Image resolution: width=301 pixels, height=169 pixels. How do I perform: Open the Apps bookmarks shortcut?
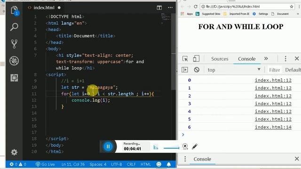(x=187, y=14)
